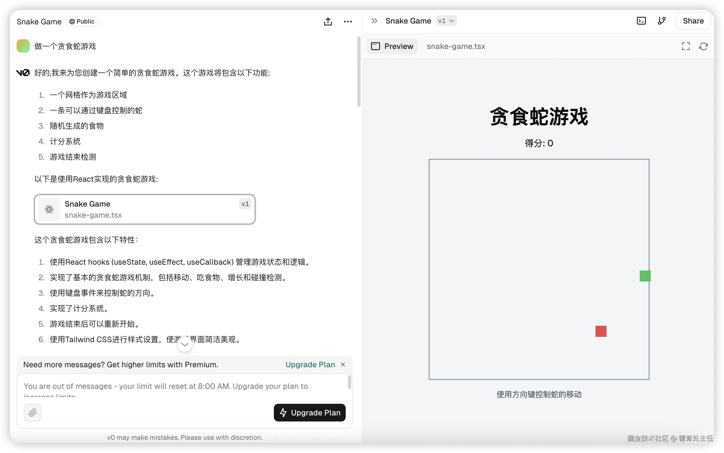This screenshot has height=453, width=724.
Task: Follow the green Upgrade Plan link
Action: pos(310,365)
